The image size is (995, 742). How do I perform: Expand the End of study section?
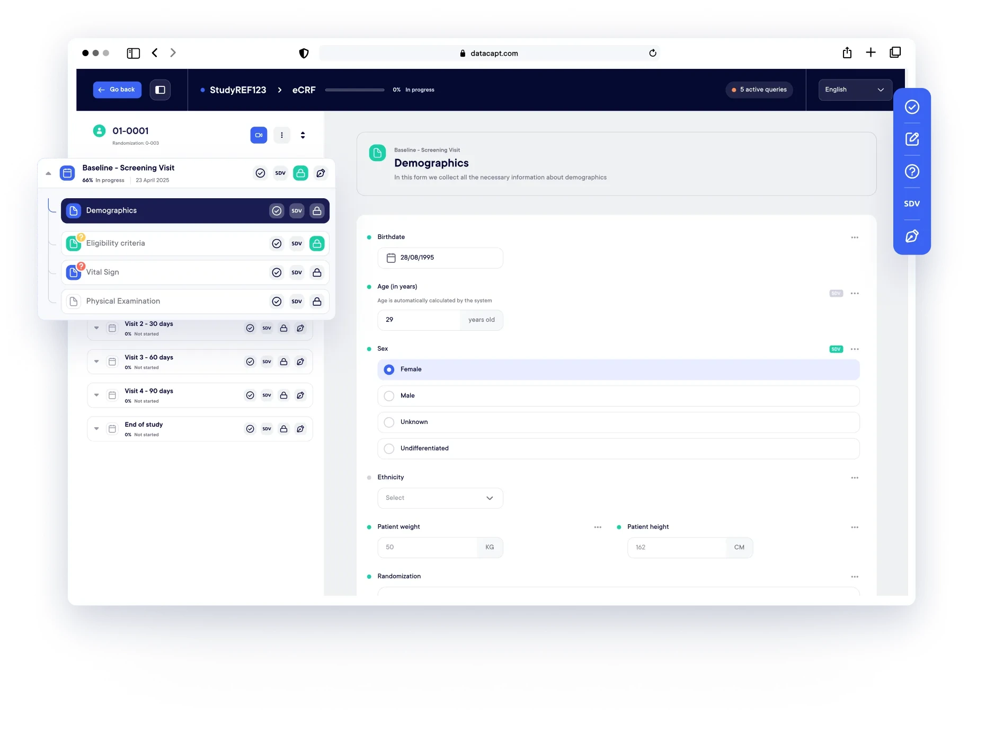coord(96,429)
